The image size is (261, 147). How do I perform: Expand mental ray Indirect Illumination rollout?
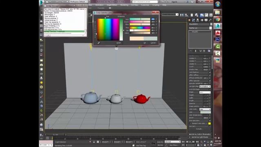[x=200, y=134]
